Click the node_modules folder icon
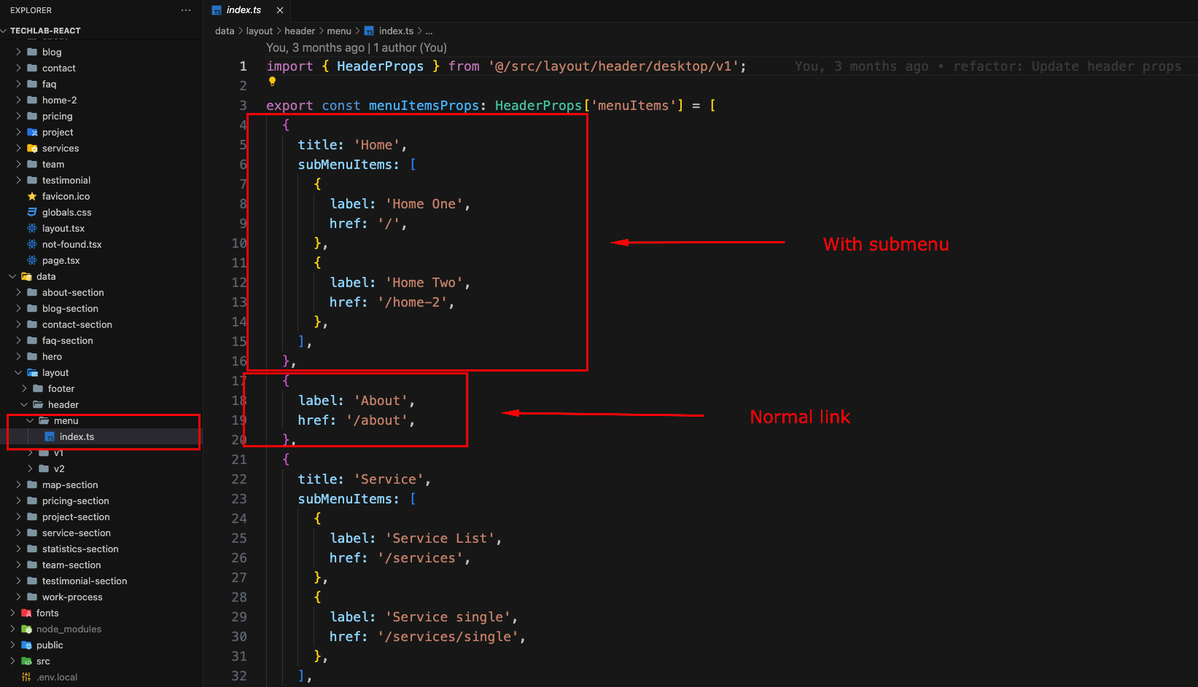This screenshot has height=687, width=1198. [27, 629]
